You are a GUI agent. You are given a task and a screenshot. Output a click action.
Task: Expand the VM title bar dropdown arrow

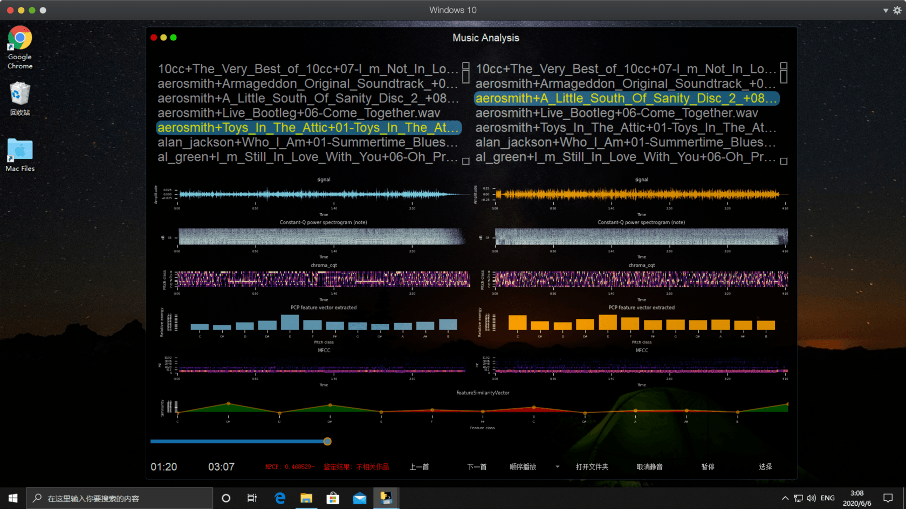(886, 10)
